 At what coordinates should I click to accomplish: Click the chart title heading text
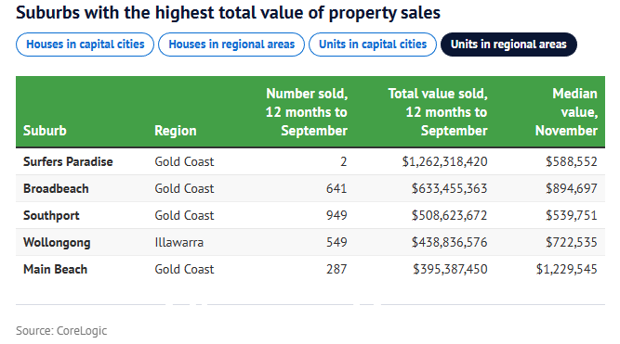[x=228, y=13]
